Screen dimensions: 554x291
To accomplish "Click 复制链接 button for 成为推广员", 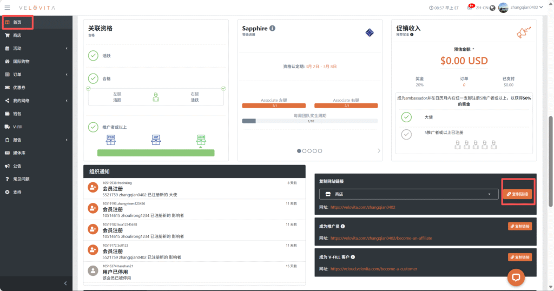I will (519, 226).
